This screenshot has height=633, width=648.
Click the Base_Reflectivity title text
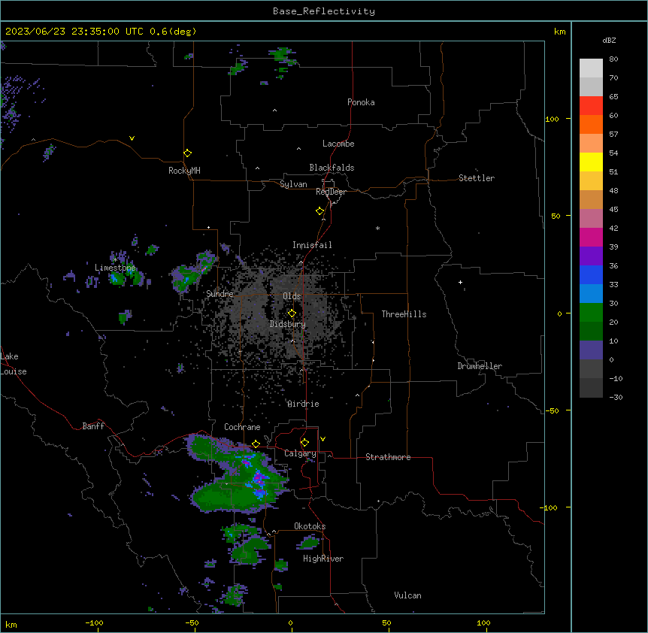point(324,11)
